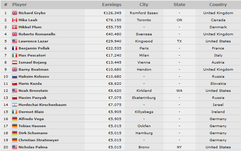
Task: Click the Player column header
Action: pyautogui.click(x=19, y=5)
